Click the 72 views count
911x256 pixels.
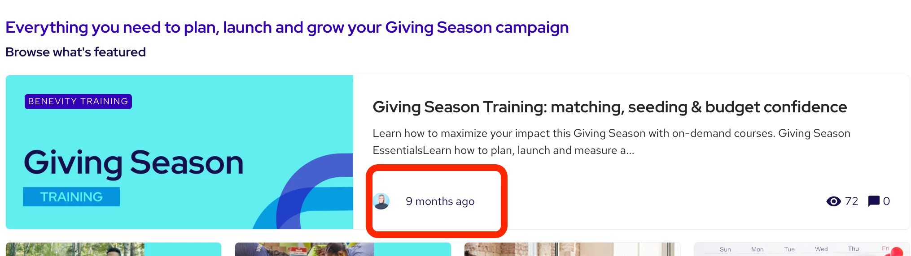[x=851, y=201]
